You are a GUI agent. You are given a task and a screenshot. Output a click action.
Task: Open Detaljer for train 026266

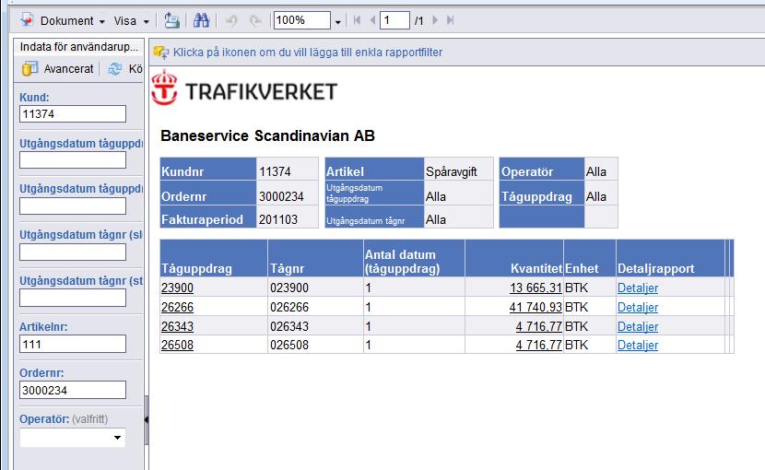coord(638,307)
